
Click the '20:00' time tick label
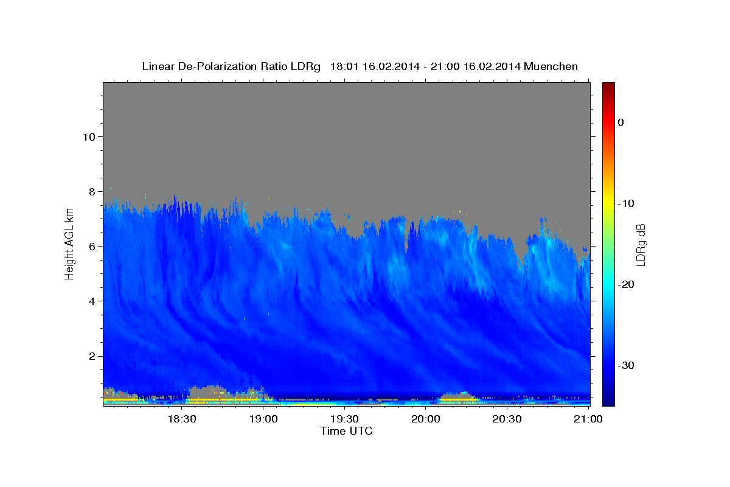(x=426, y=419)
